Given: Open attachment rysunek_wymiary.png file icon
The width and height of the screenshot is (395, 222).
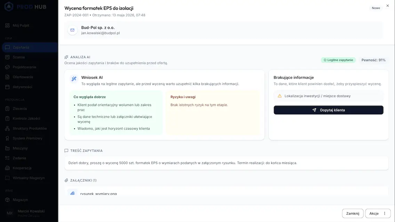Looking at the screenshot, I should click(73, 193).
